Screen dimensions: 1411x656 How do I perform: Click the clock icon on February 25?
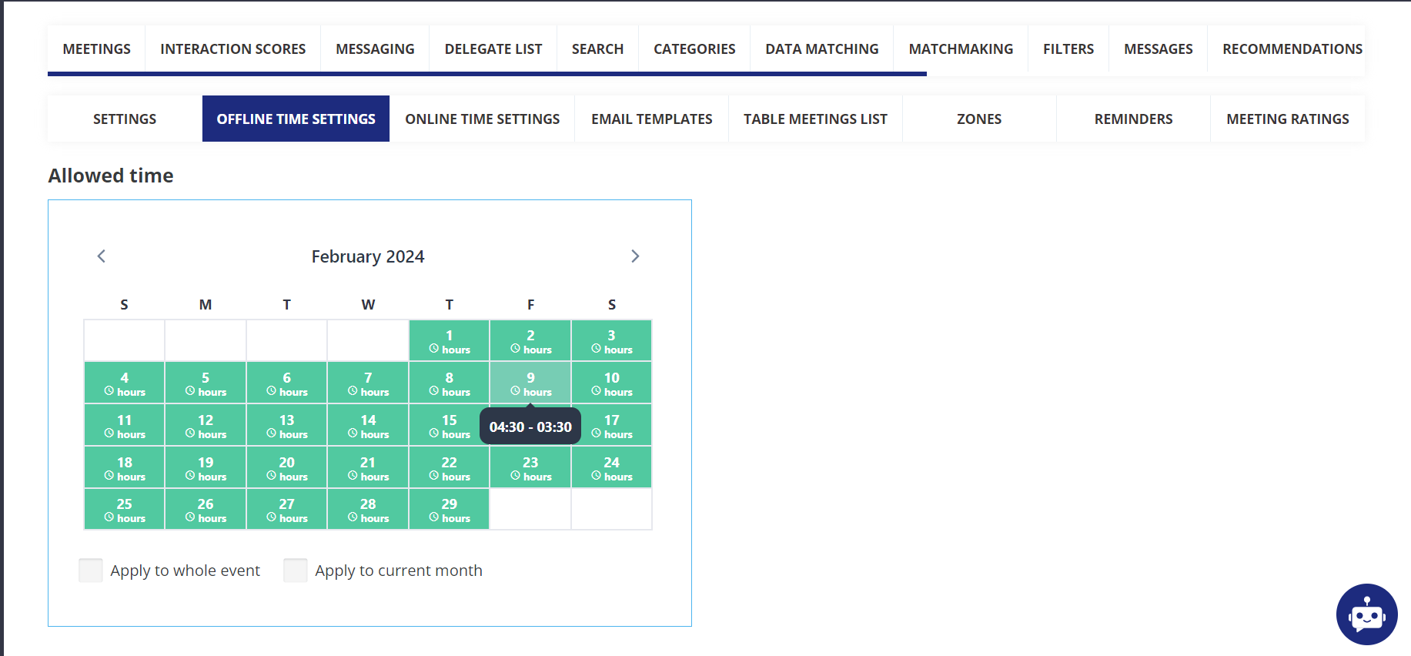(x=109, y=517)
